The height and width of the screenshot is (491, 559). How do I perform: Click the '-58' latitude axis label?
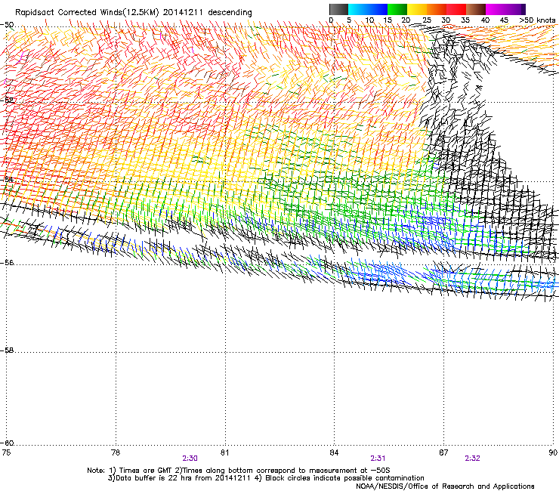(7, 350)
